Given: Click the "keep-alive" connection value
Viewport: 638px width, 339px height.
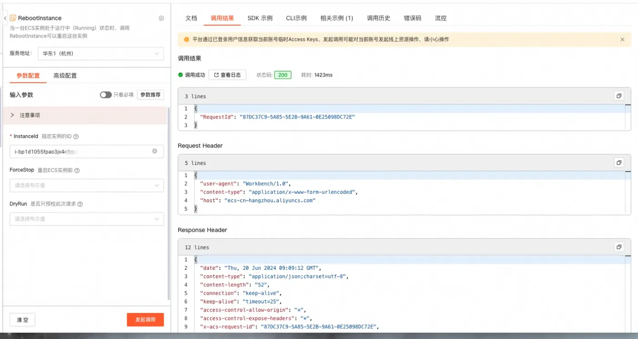Looking at the screenshot, I should pos(262,293).
